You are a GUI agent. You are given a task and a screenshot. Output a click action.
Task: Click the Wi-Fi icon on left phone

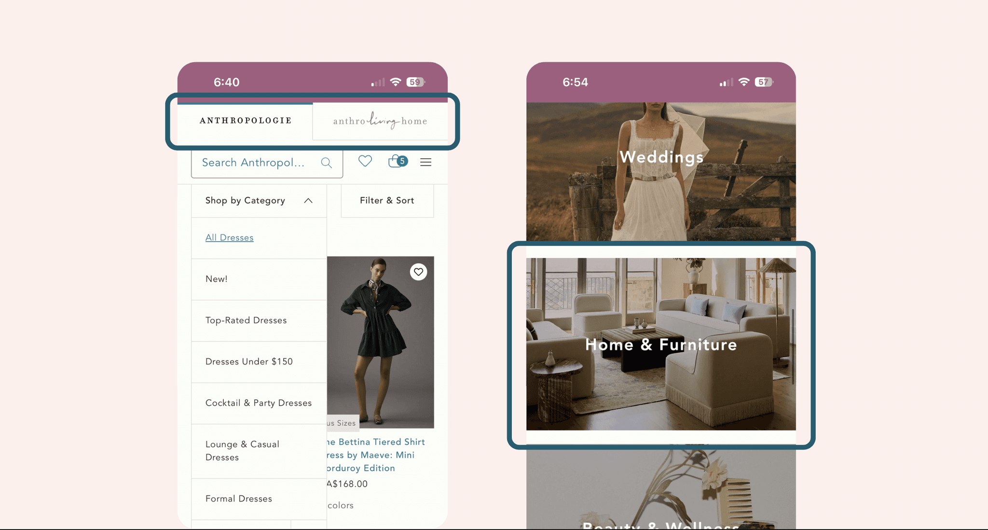[x=396, y=82]
